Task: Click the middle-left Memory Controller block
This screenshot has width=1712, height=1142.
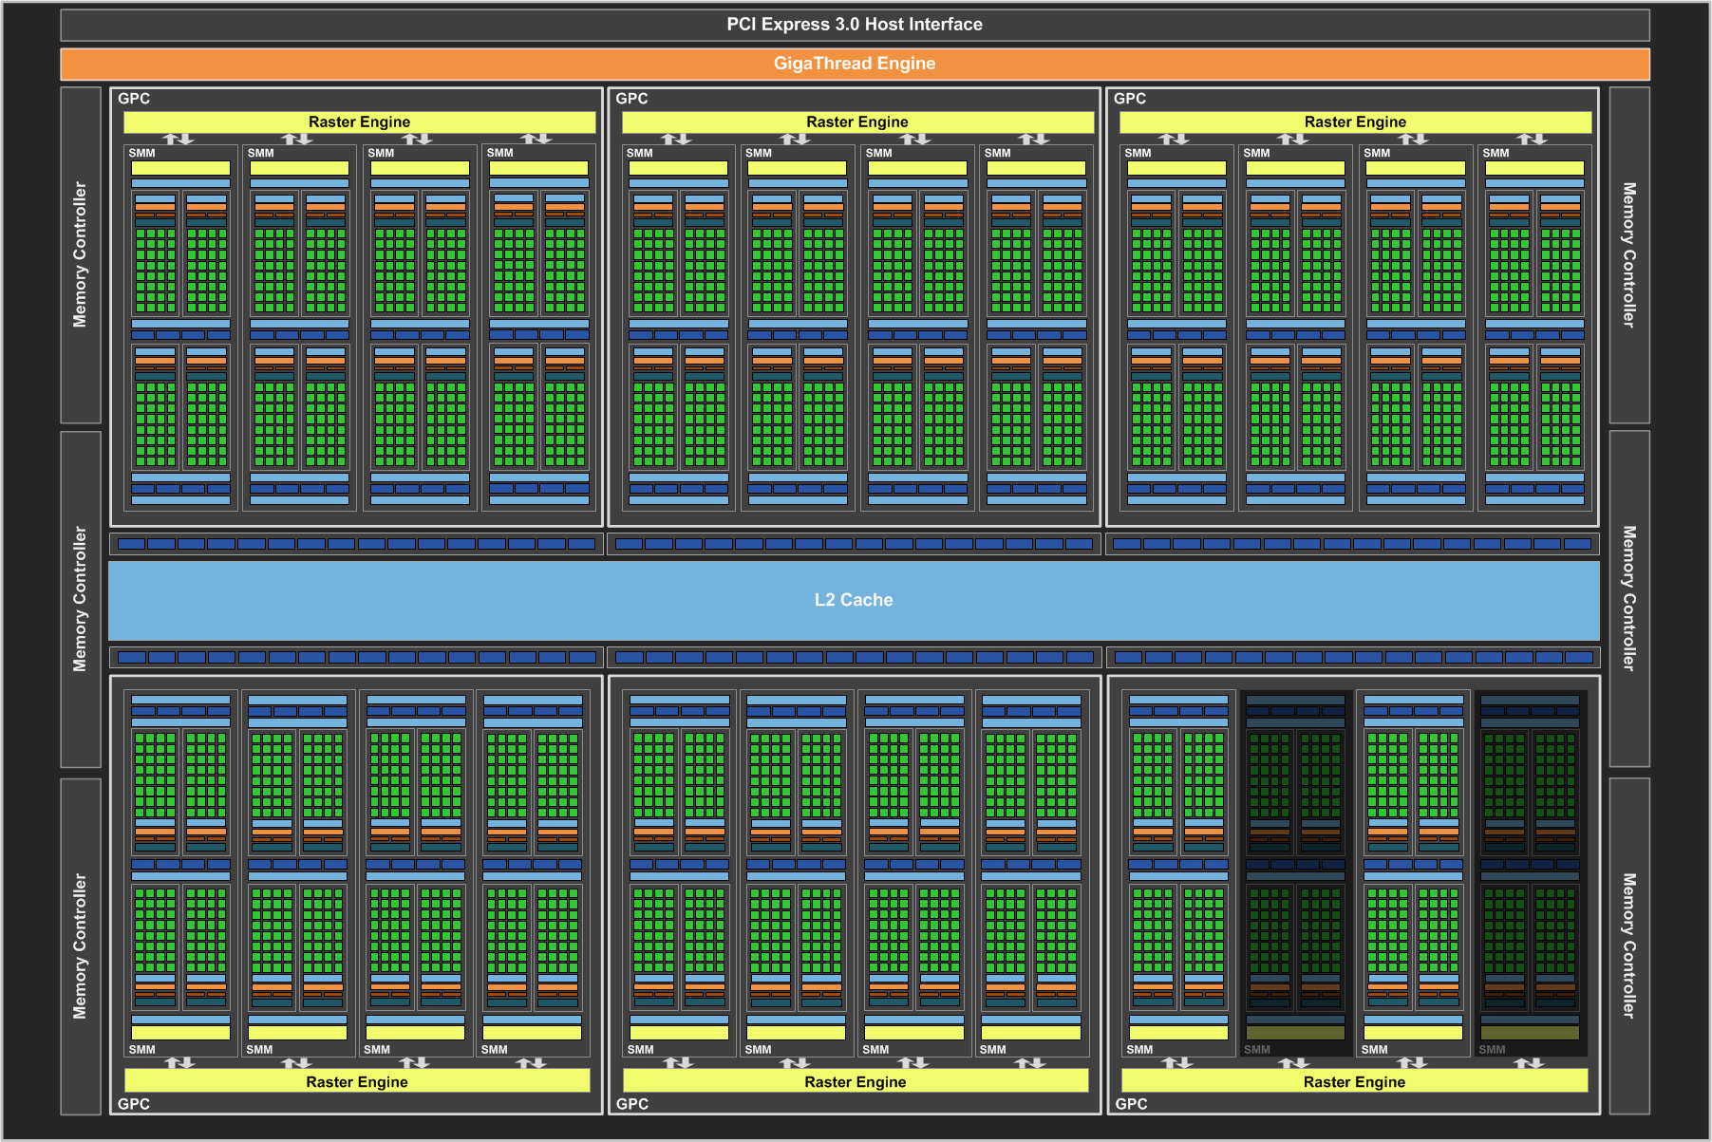Action: pyautogui.click(x=81, y=599)
